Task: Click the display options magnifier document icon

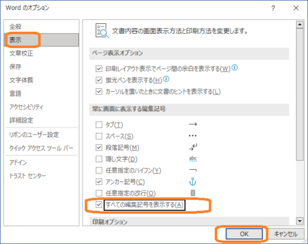Action: coord(102,31)
